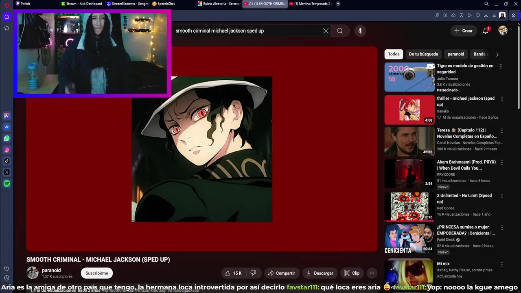This screenshot has height=293, width=521.
Task: Open the sidebar heart (pinboards) icon
Action: [7, 269]
